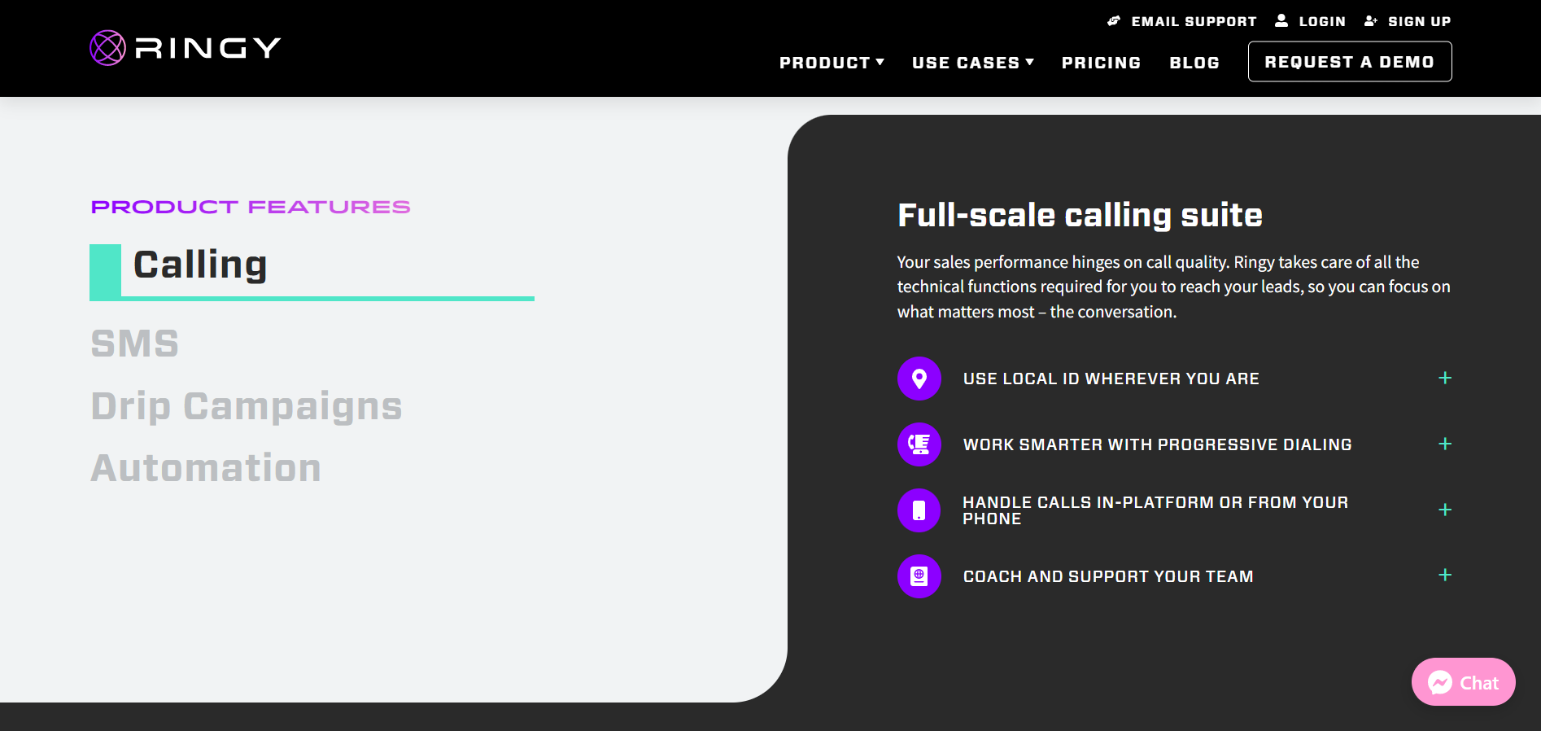The width and height of the screenshot is (1541, 731).
Task: Click the in-platform phone handling icon
Action: point(919,510)
